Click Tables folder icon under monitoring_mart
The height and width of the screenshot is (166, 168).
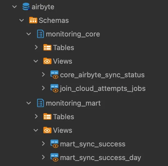pyautogui.click(x=47, y=116)
